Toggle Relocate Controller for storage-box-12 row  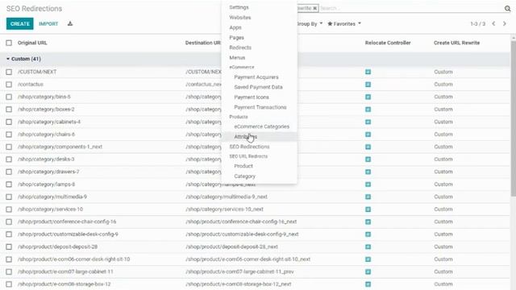(368, 284)
